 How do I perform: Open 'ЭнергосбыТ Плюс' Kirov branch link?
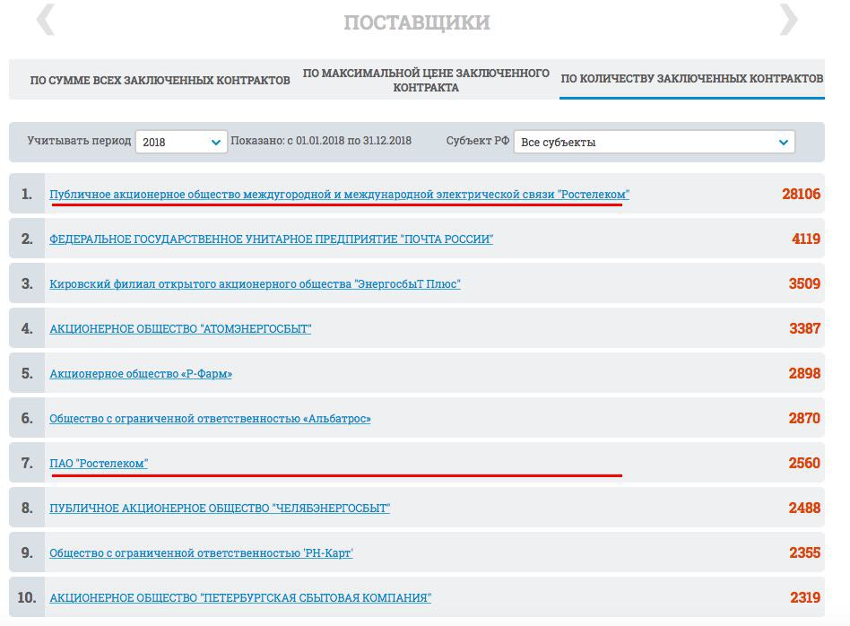click(x=255, y=283)
